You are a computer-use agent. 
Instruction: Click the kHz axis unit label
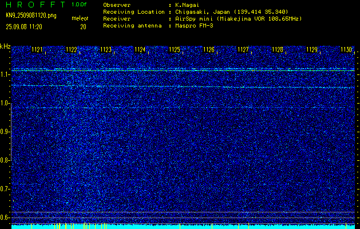[x=5, y=47]
